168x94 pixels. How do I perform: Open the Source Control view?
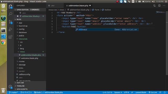click(10, 22)
